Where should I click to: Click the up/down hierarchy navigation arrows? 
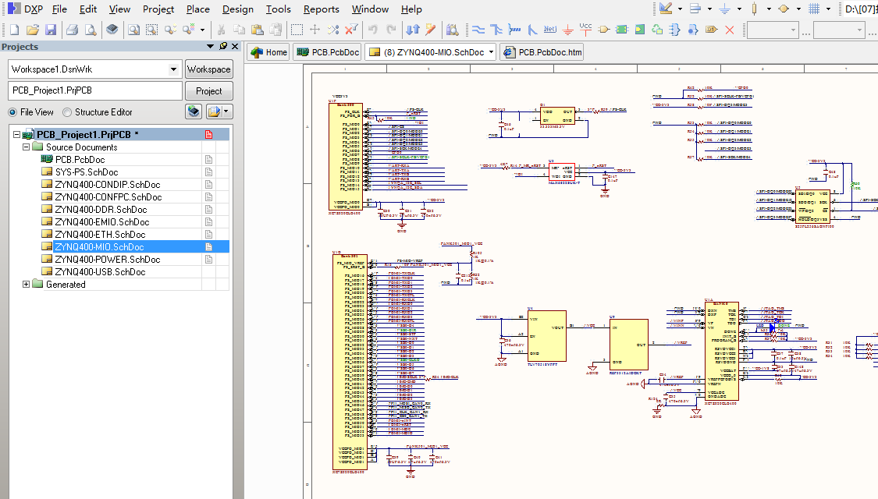(x=413, y=30)
